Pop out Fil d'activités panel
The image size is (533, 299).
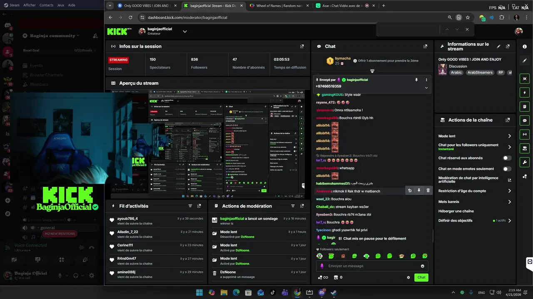tap(199, 206)
